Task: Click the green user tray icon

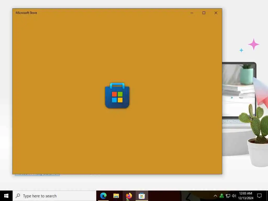Action: tap(222, 196)
